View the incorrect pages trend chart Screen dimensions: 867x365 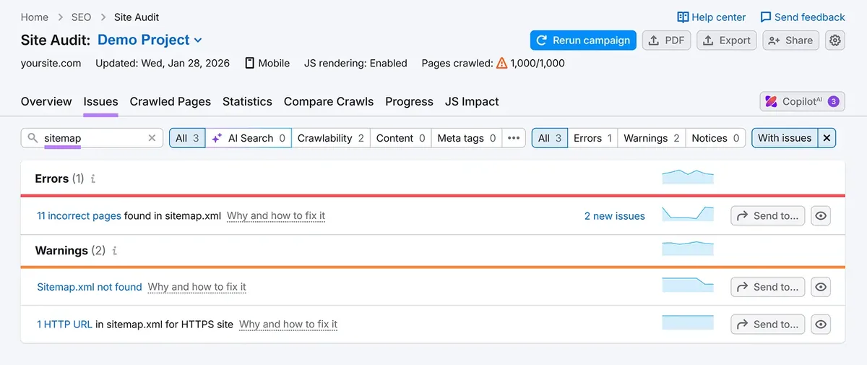(x=688, y=213)
